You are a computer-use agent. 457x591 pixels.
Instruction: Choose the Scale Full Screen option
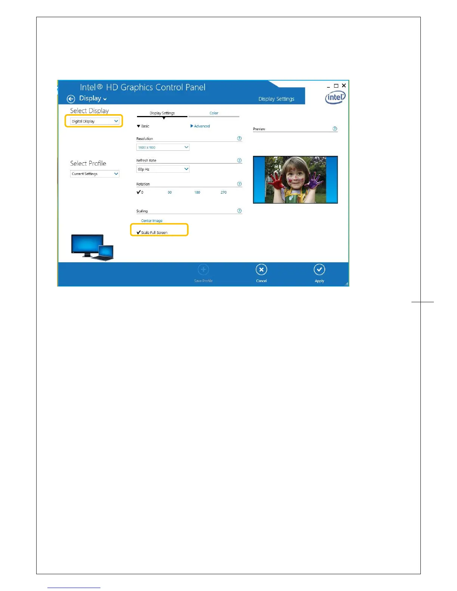152,232
